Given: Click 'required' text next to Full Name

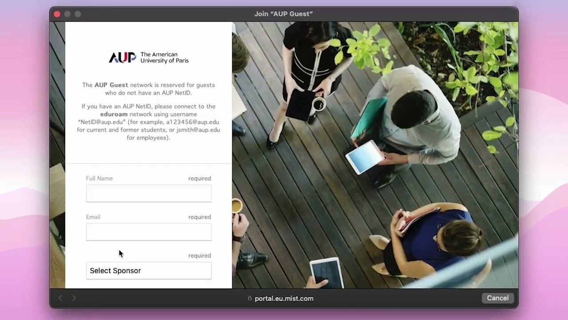Looking at the screenshot, I should [x=200, y=179].
